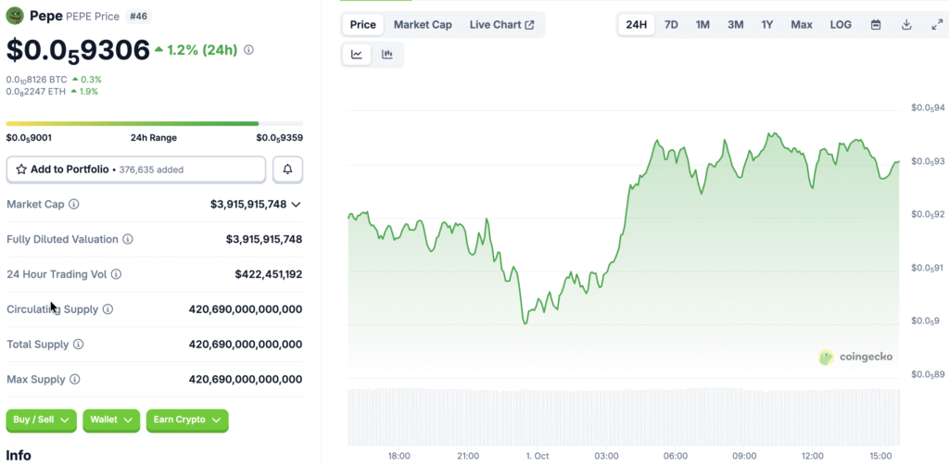Viewport: 949px width, 465px height.
Task: Select the 7D time range
Action: (671, 25)
